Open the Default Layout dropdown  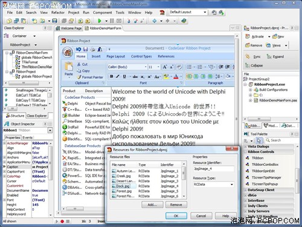click(x=205, y=12)
